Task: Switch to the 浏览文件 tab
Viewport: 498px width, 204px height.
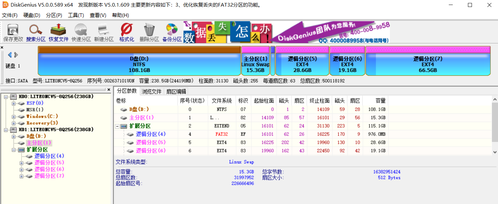Action: click(151, 91)
